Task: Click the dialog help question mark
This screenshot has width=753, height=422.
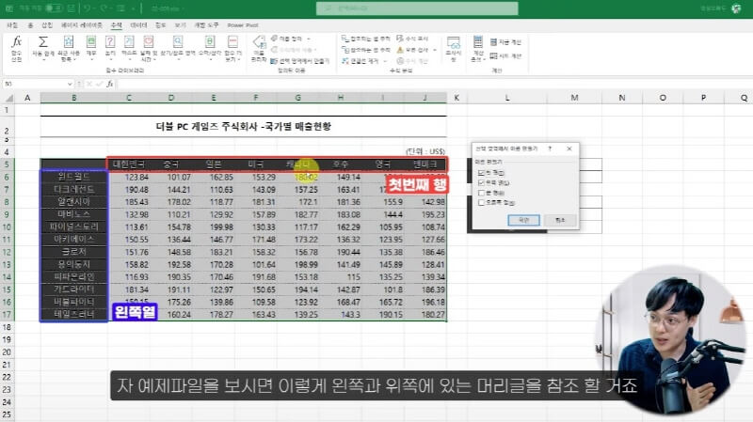Action: point(550,148)
